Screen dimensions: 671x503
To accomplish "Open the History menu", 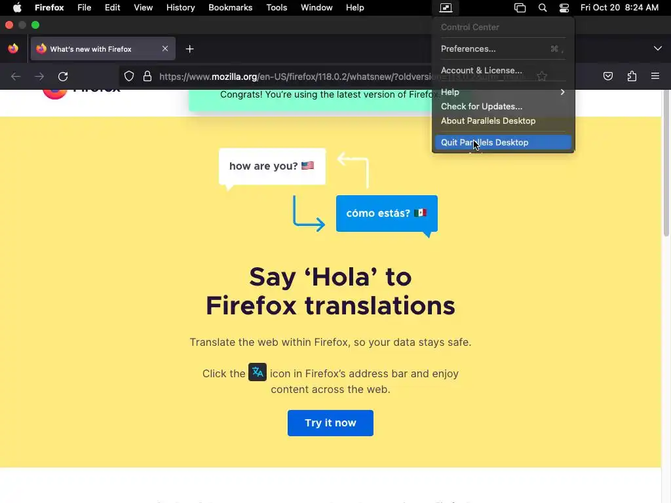I will click(181, 8).
